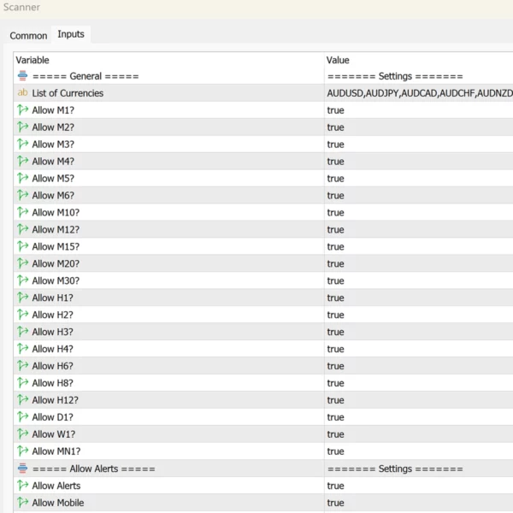This screenshot has width=513, height=513.
Task: Click the boolean icon next to Allow M1?
Action: click(23, 110)
